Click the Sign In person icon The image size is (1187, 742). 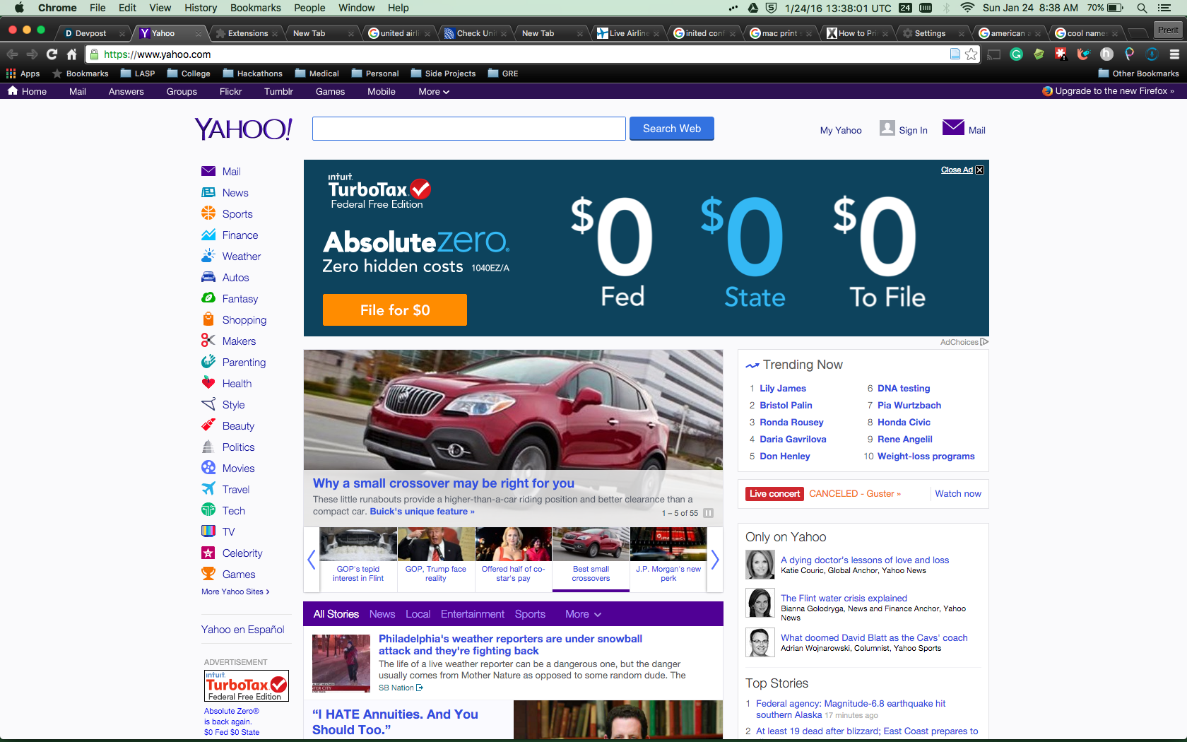coord(887,128)
